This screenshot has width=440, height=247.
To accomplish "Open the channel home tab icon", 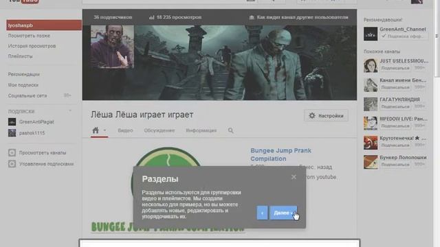I will tap(96, 130).
